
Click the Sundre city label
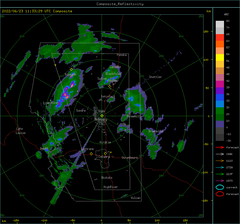point(81,111)
